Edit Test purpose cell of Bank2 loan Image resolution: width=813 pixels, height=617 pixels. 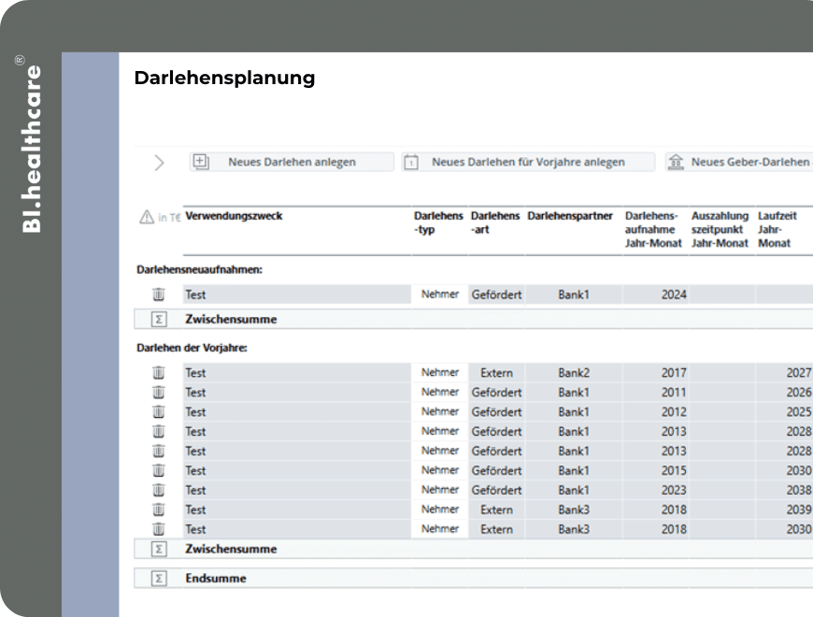(297, 373)
